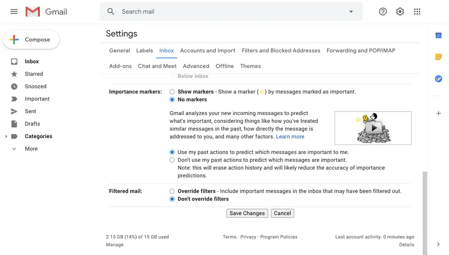Play the importance markers video thumbnail
Screen dimensions: 449x255
(x=373, y=128)
